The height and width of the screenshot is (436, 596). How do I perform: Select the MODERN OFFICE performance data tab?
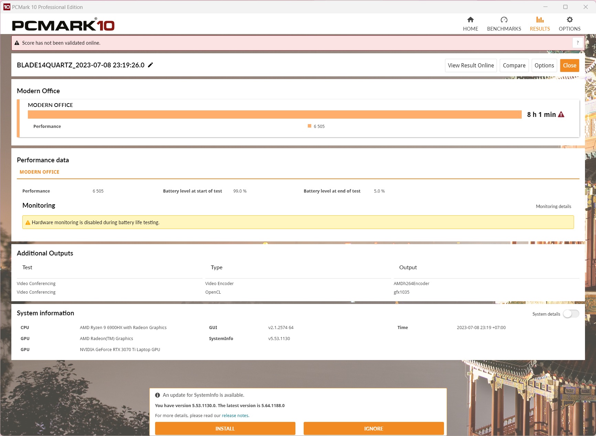pos(39,172)
